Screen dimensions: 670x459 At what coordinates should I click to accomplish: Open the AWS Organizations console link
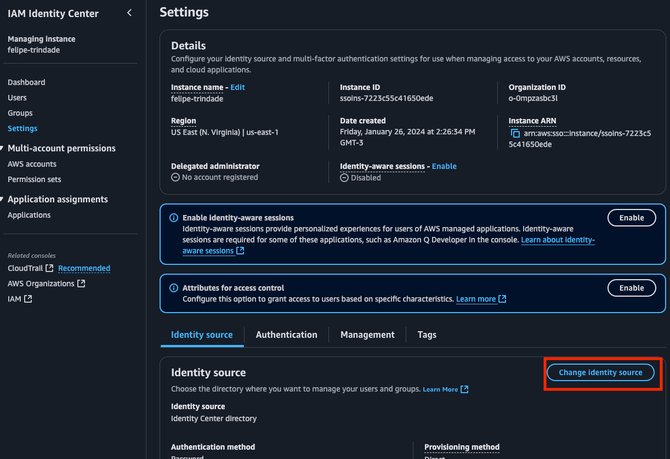(x=41, y=284)
